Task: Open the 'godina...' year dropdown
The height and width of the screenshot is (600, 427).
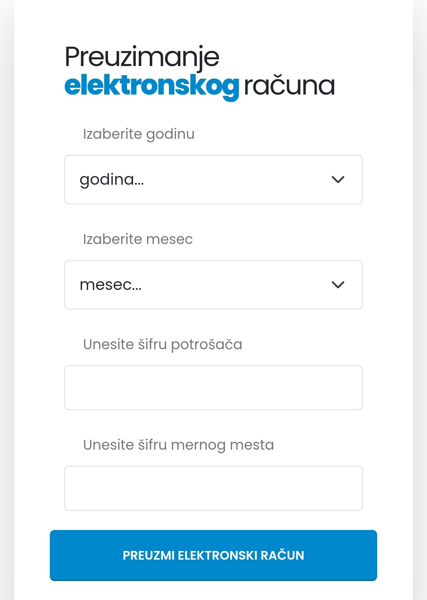Action: pos(213,180)
